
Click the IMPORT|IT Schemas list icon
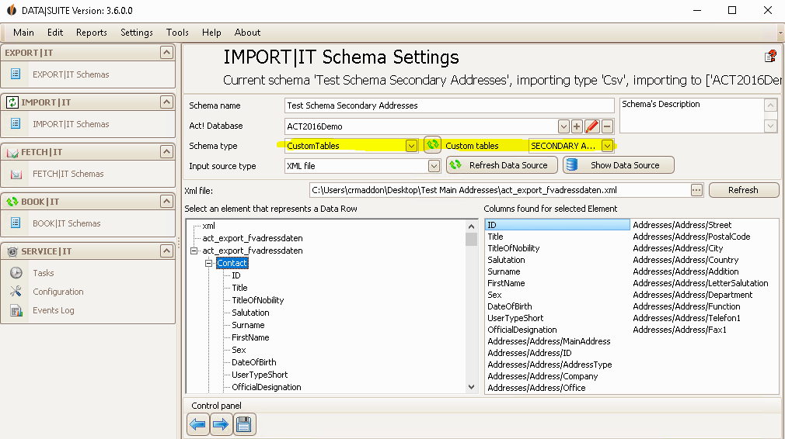coord(16,123)
